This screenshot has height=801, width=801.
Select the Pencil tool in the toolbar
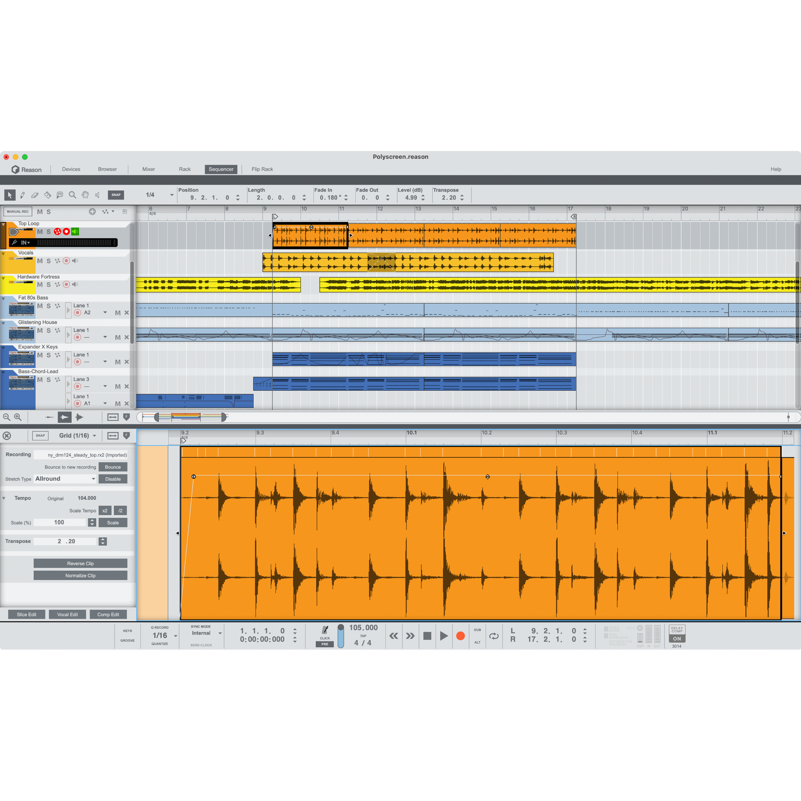(23, 195)
